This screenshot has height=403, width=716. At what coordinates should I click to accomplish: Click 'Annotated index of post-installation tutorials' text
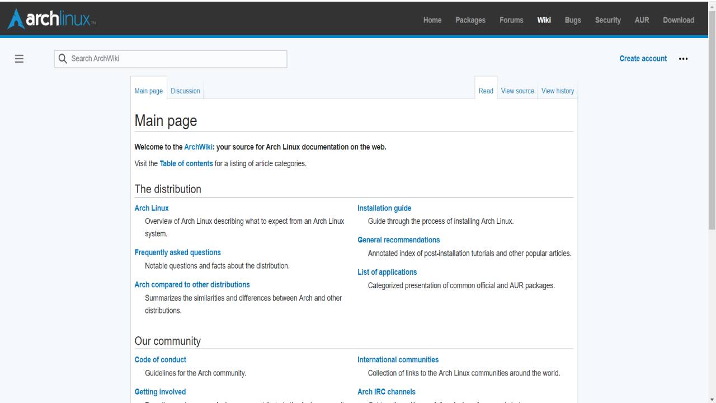pos(470,254)
